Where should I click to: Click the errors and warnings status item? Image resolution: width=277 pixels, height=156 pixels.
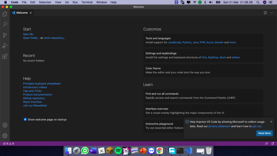tap(8, 144)
